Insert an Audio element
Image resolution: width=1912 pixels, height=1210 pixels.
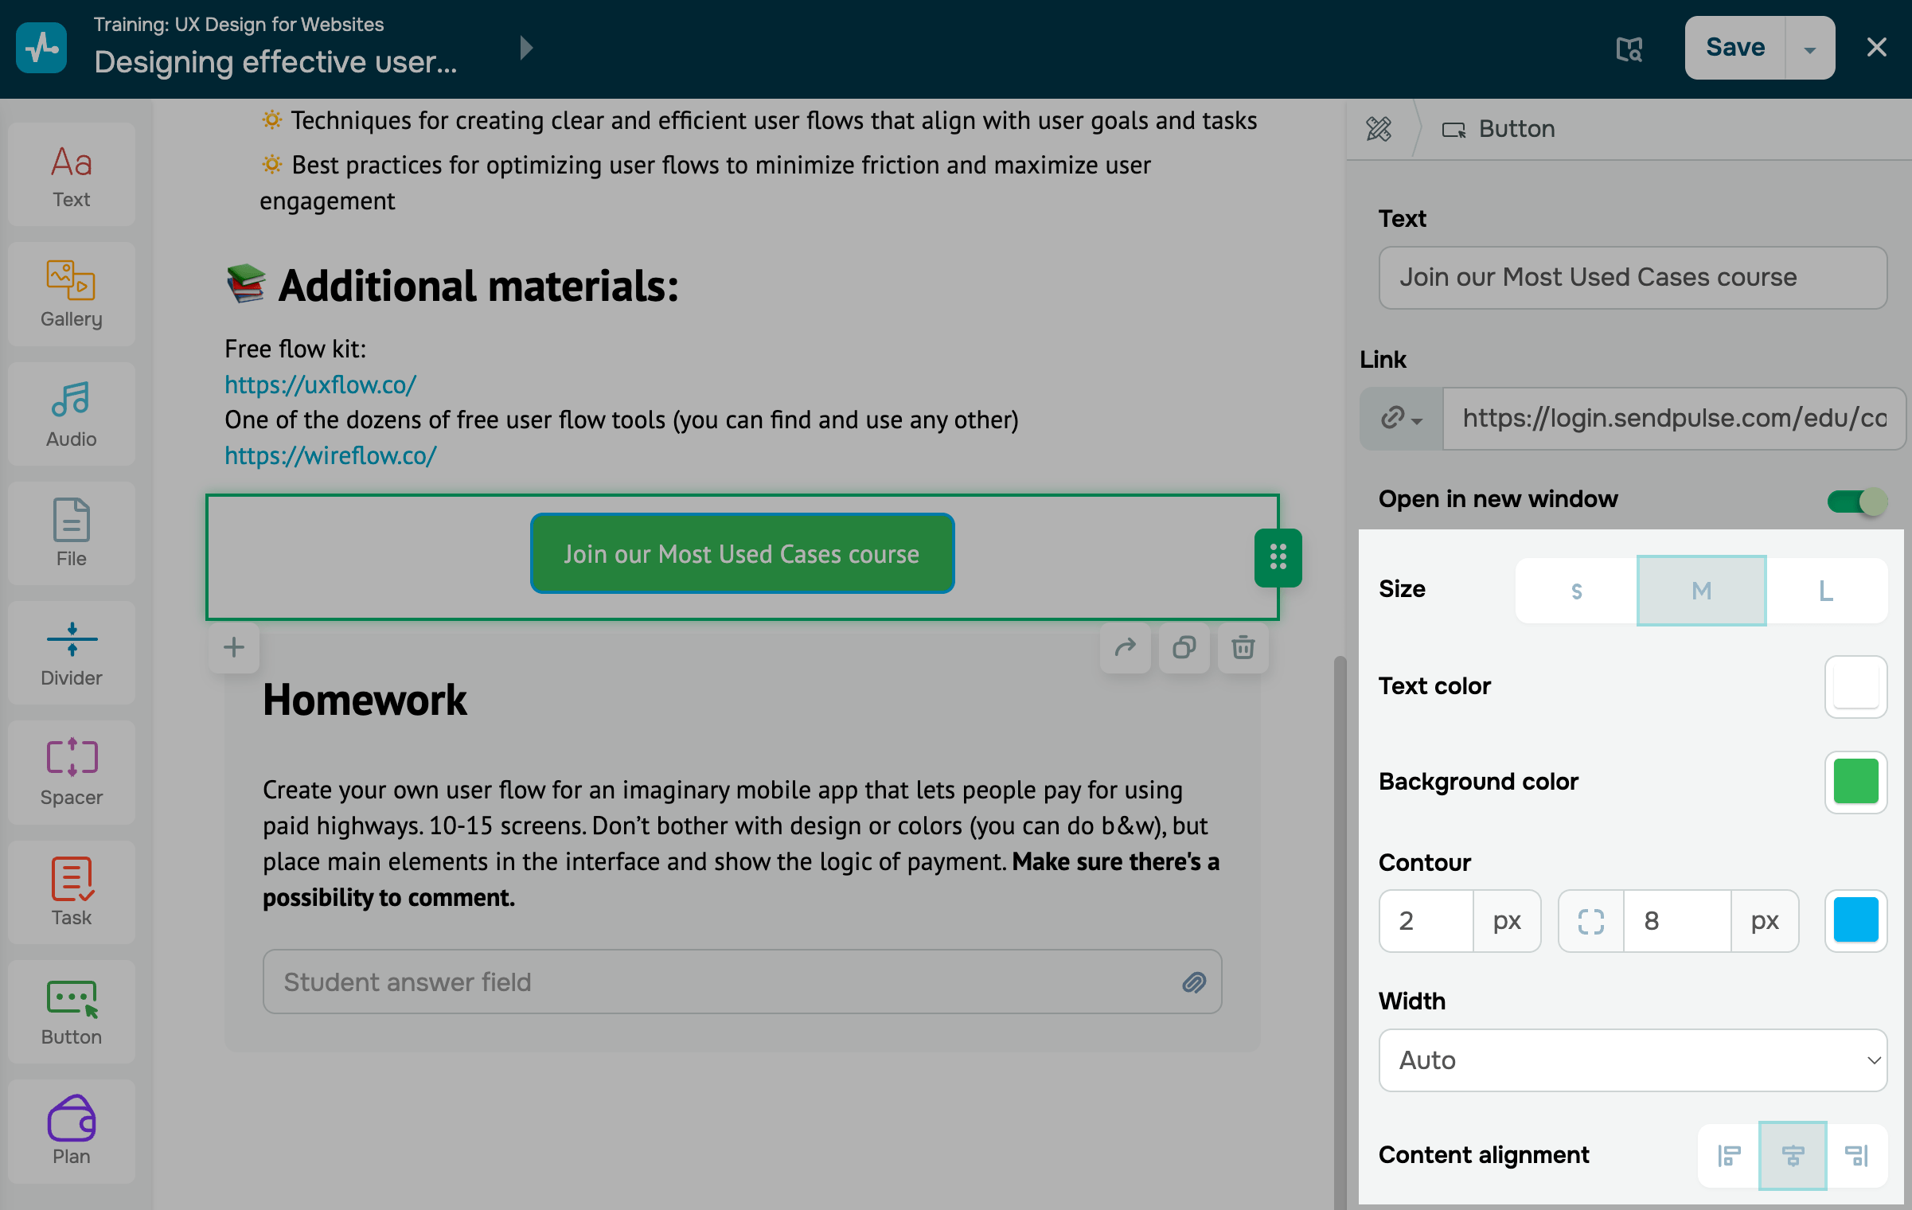click(71, 414)
